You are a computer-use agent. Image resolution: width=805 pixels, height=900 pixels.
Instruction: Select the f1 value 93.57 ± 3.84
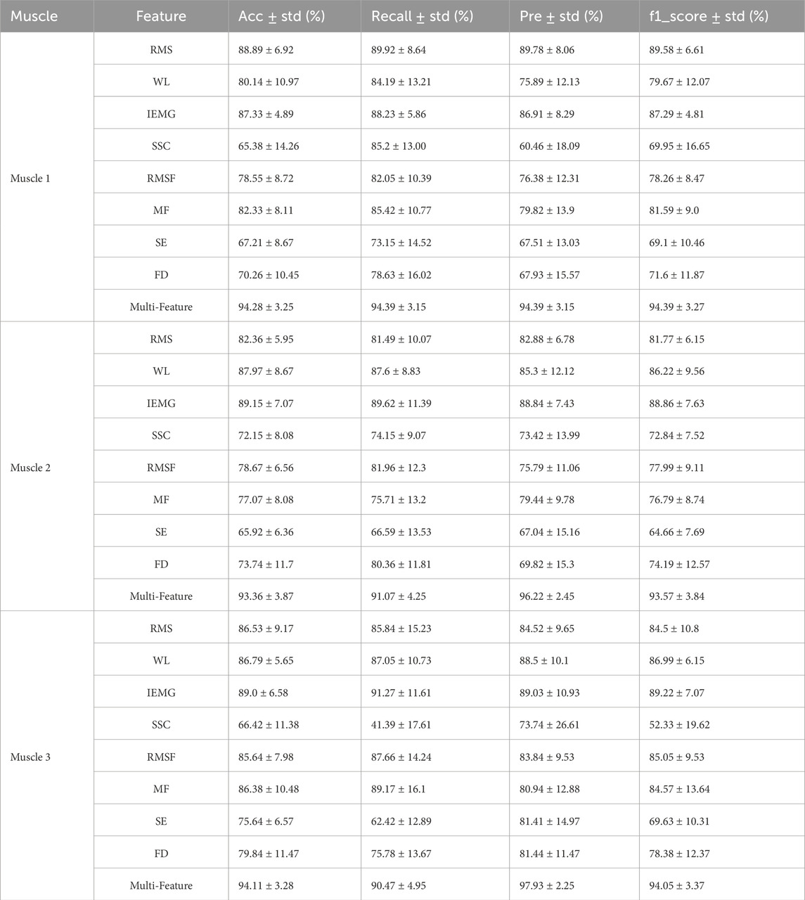tap(679, 596)
